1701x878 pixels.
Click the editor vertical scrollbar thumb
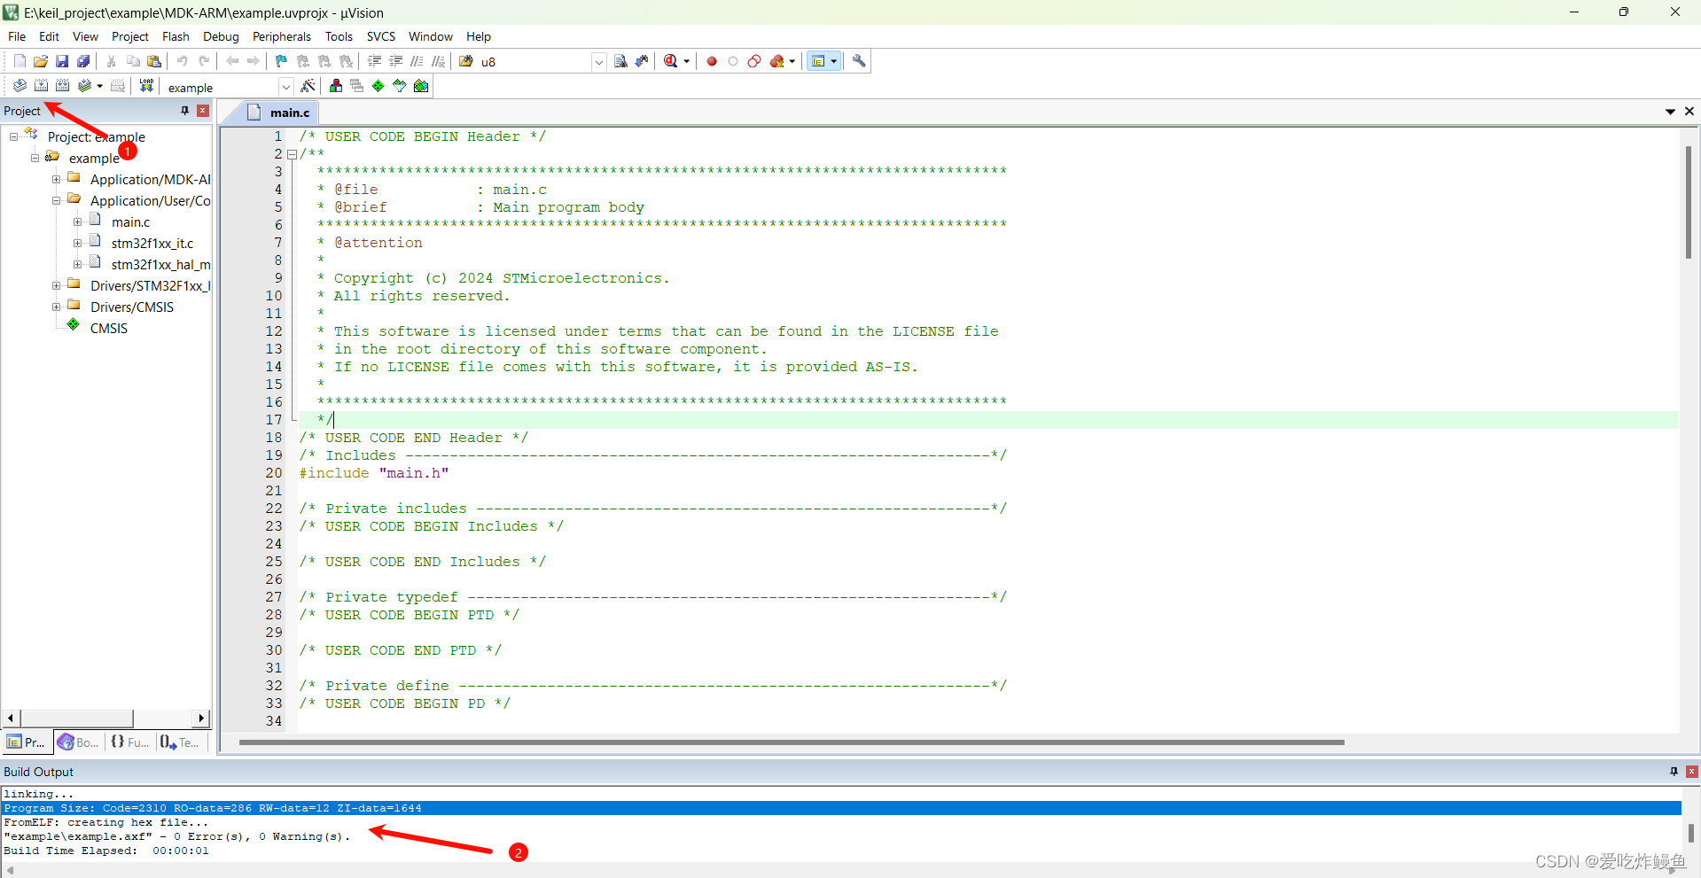pos(1689,202)
